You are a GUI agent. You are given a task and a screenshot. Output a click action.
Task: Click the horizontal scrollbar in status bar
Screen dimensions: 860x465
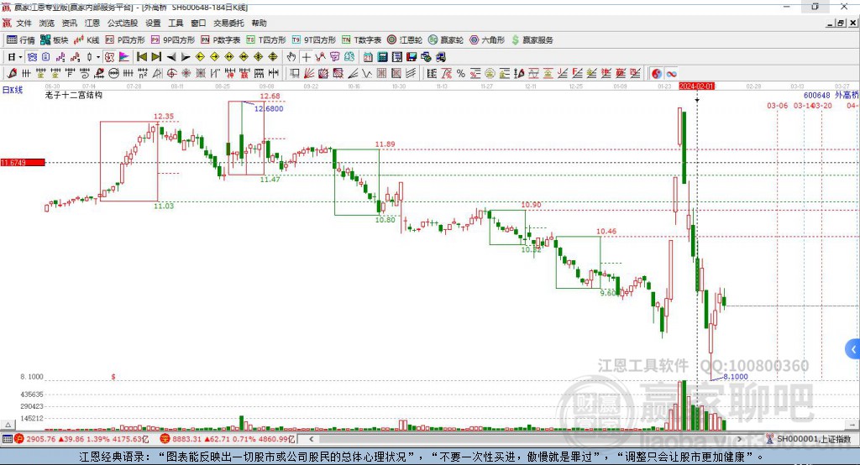[525, 439]
